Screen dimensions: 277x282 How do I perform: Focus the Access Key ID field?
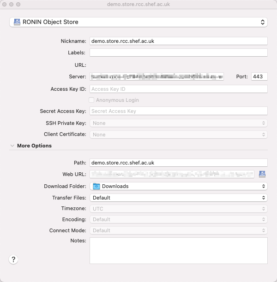click(x=178, y=89)
